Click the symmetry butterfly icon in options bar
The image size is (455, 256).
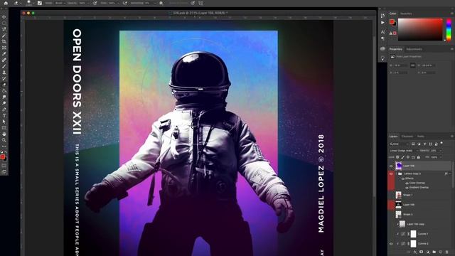pos(200,3)
